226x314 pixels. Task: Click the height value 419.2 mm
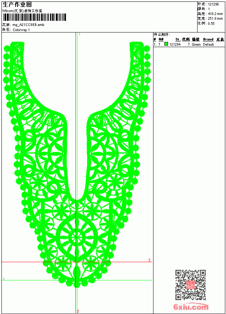click(x=215, y=14)
